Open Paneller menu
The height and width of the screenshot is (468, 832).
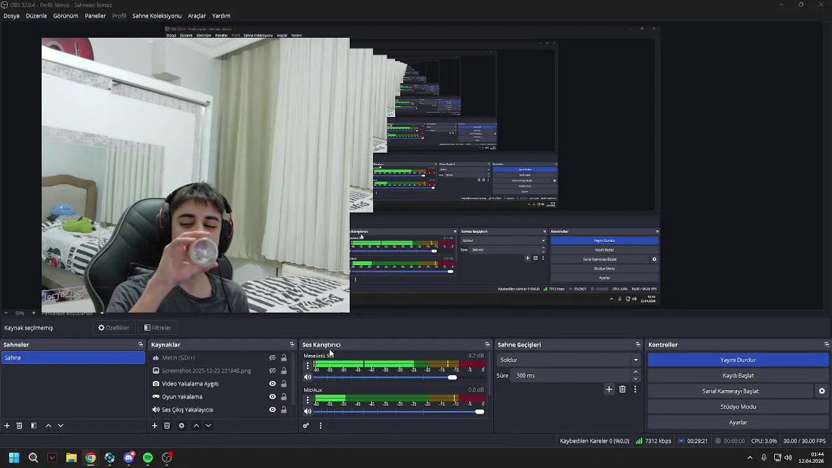[95, 16]
